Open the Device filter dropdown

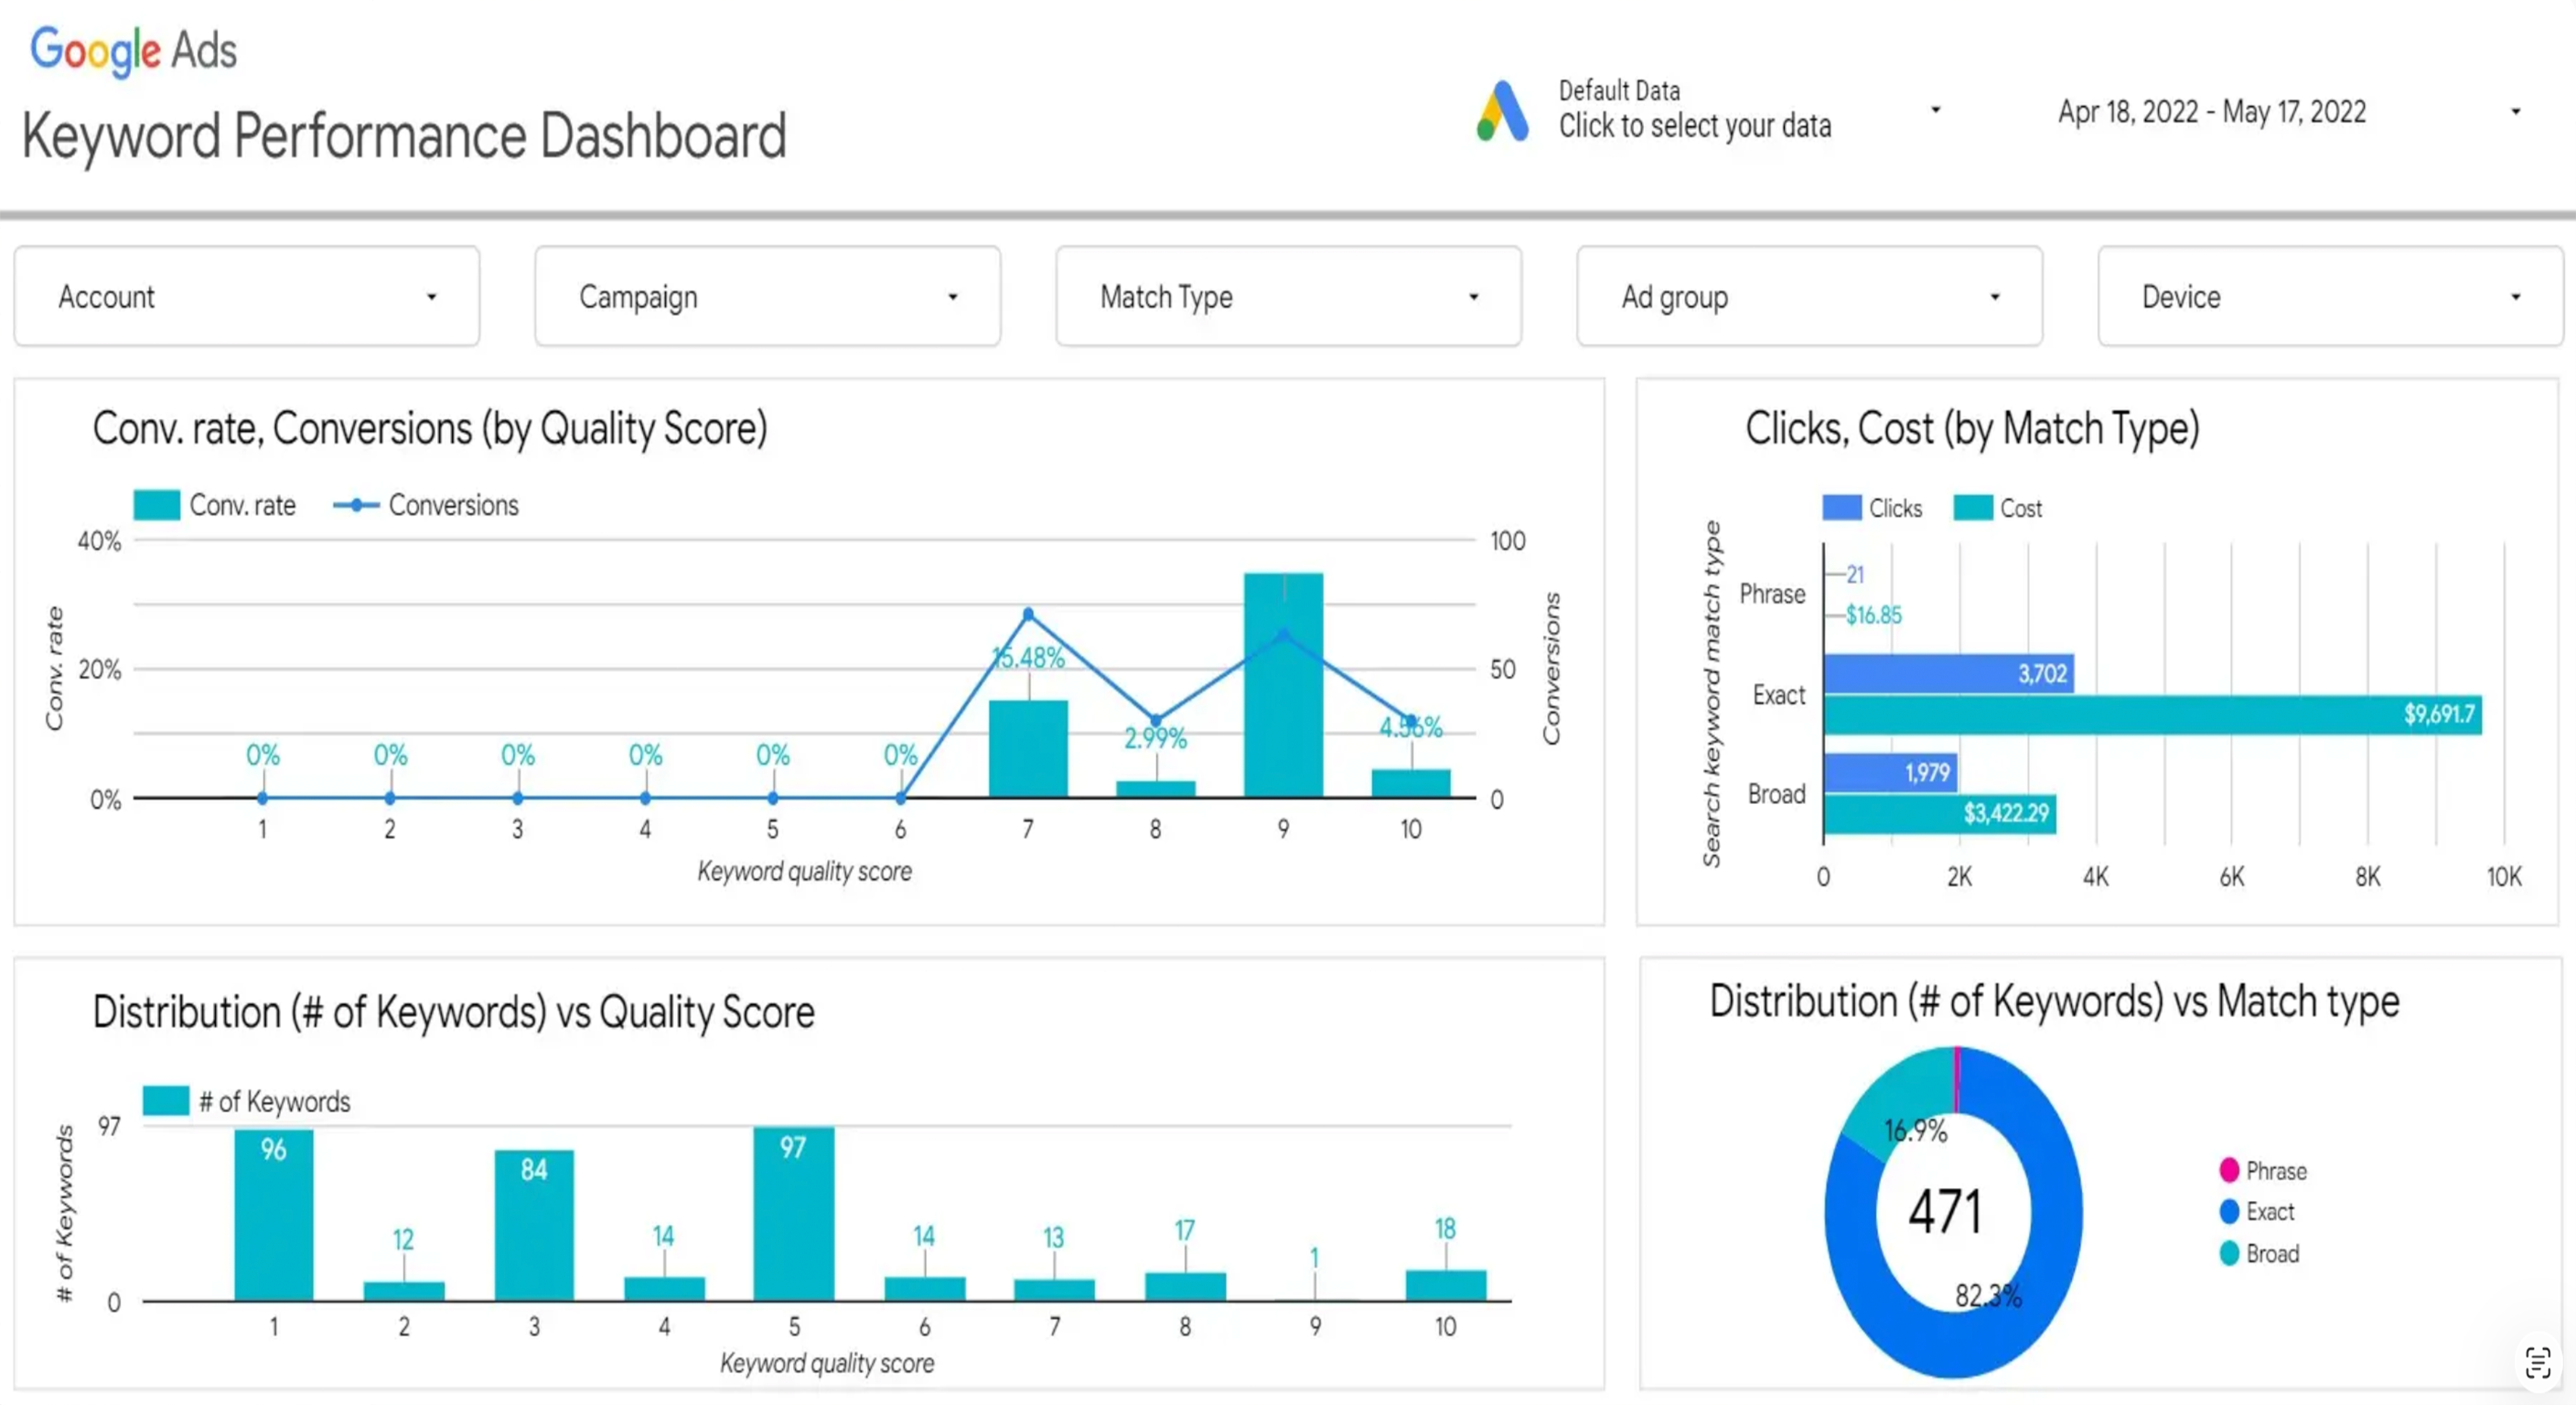pyautogui.click(x=2329, y=297)
